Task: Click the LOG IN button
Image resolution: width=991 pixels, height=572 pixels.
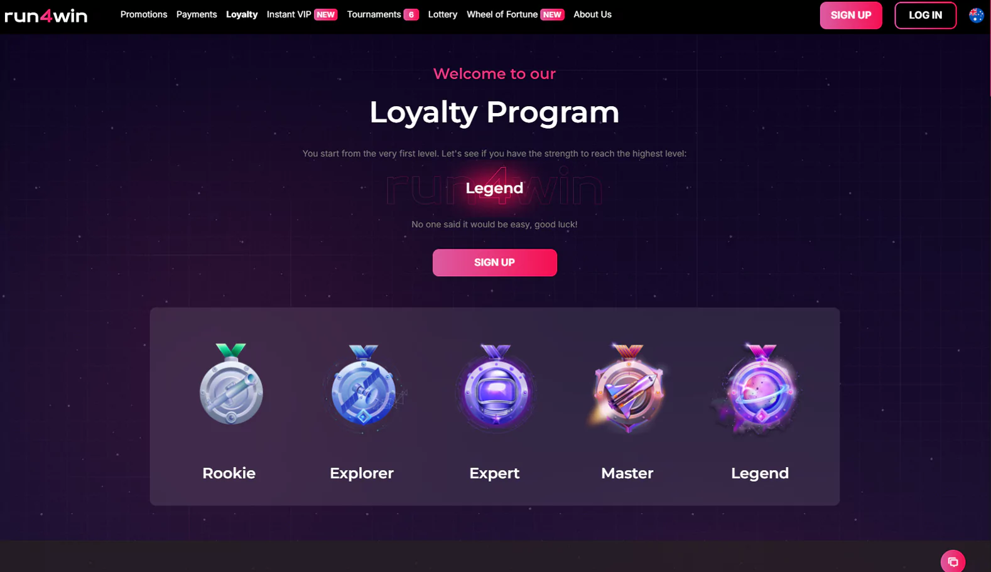Action: pyautogui.click(x=925, y=15)
